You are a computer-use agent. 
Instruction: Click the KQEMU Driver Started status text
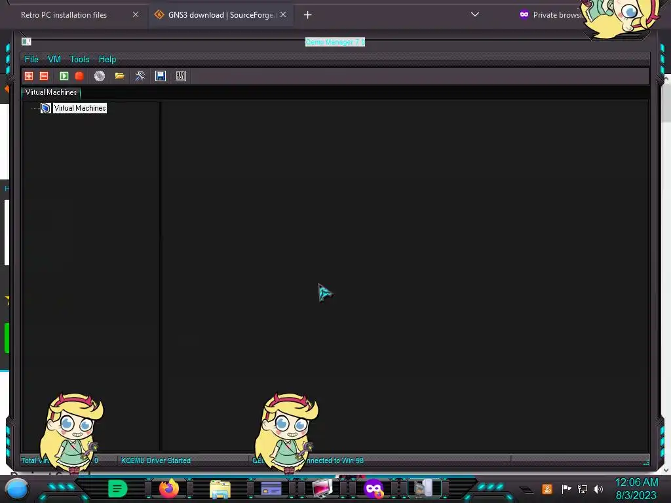click(x=156, y=460)
